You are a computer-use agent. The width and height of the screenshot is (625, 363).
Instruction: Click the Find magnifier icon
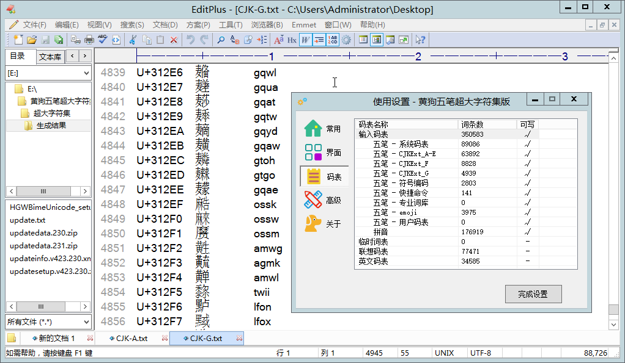point(221,40)
